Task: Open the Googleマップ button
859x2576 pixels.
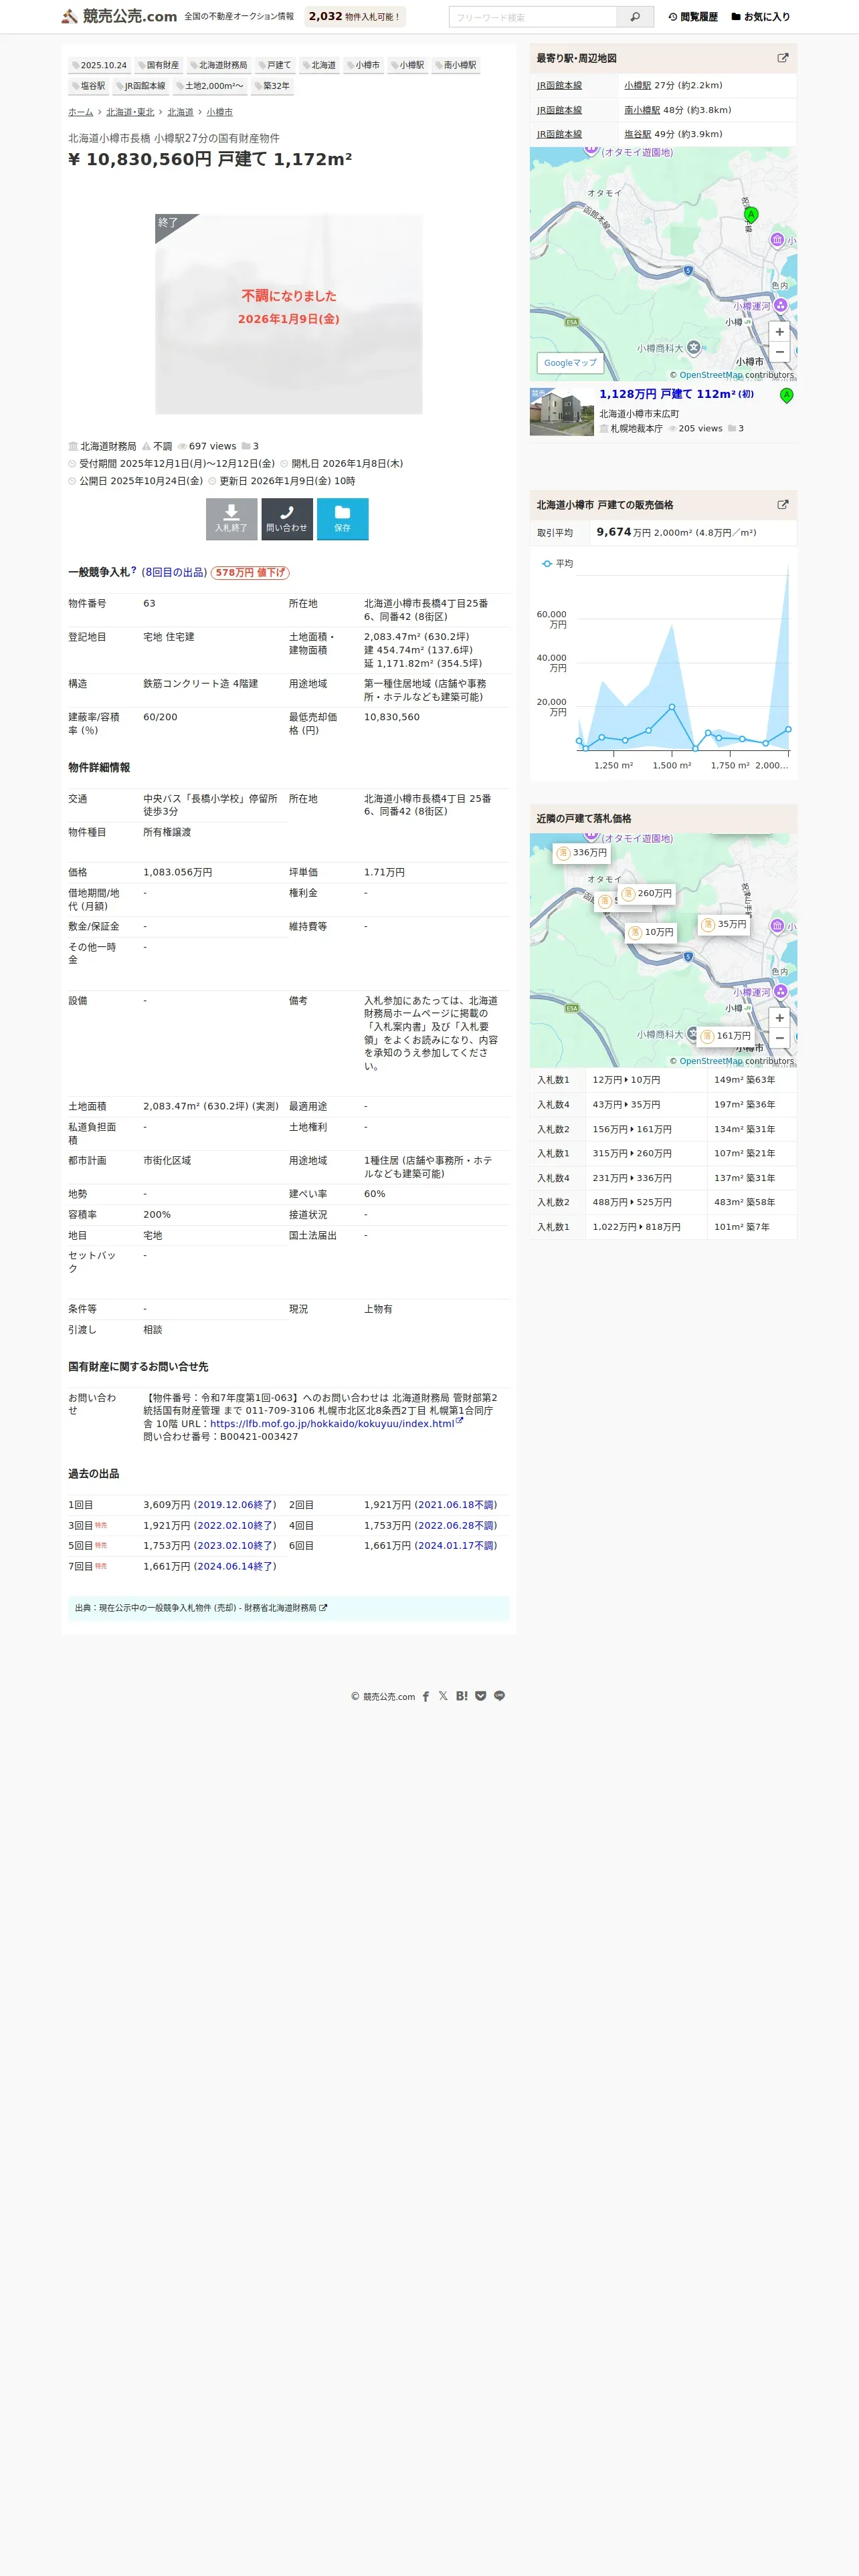Action: pos(570,363)
